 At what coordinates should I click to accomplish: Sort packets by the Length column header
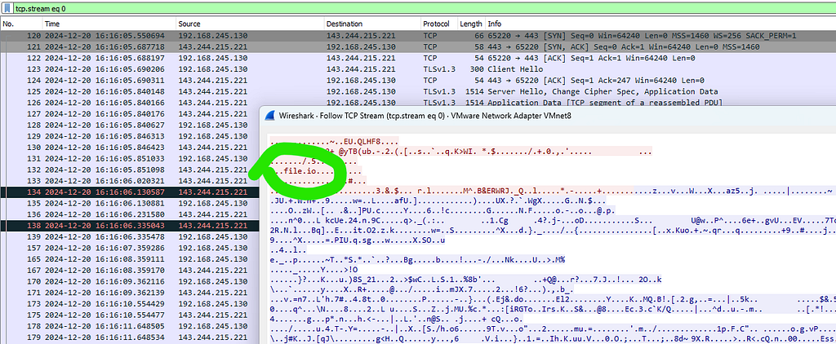coord(471,24)
